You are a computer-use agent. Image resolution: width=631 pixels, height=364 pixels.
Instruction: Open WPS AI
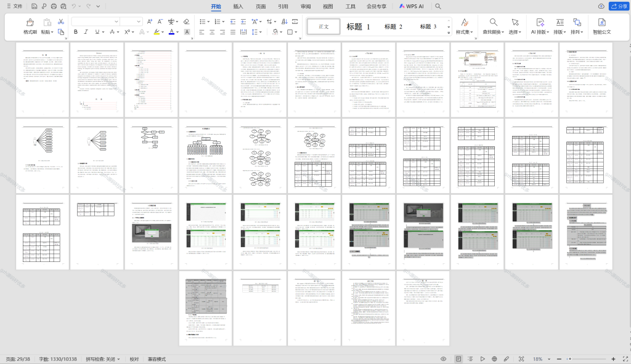411,6
